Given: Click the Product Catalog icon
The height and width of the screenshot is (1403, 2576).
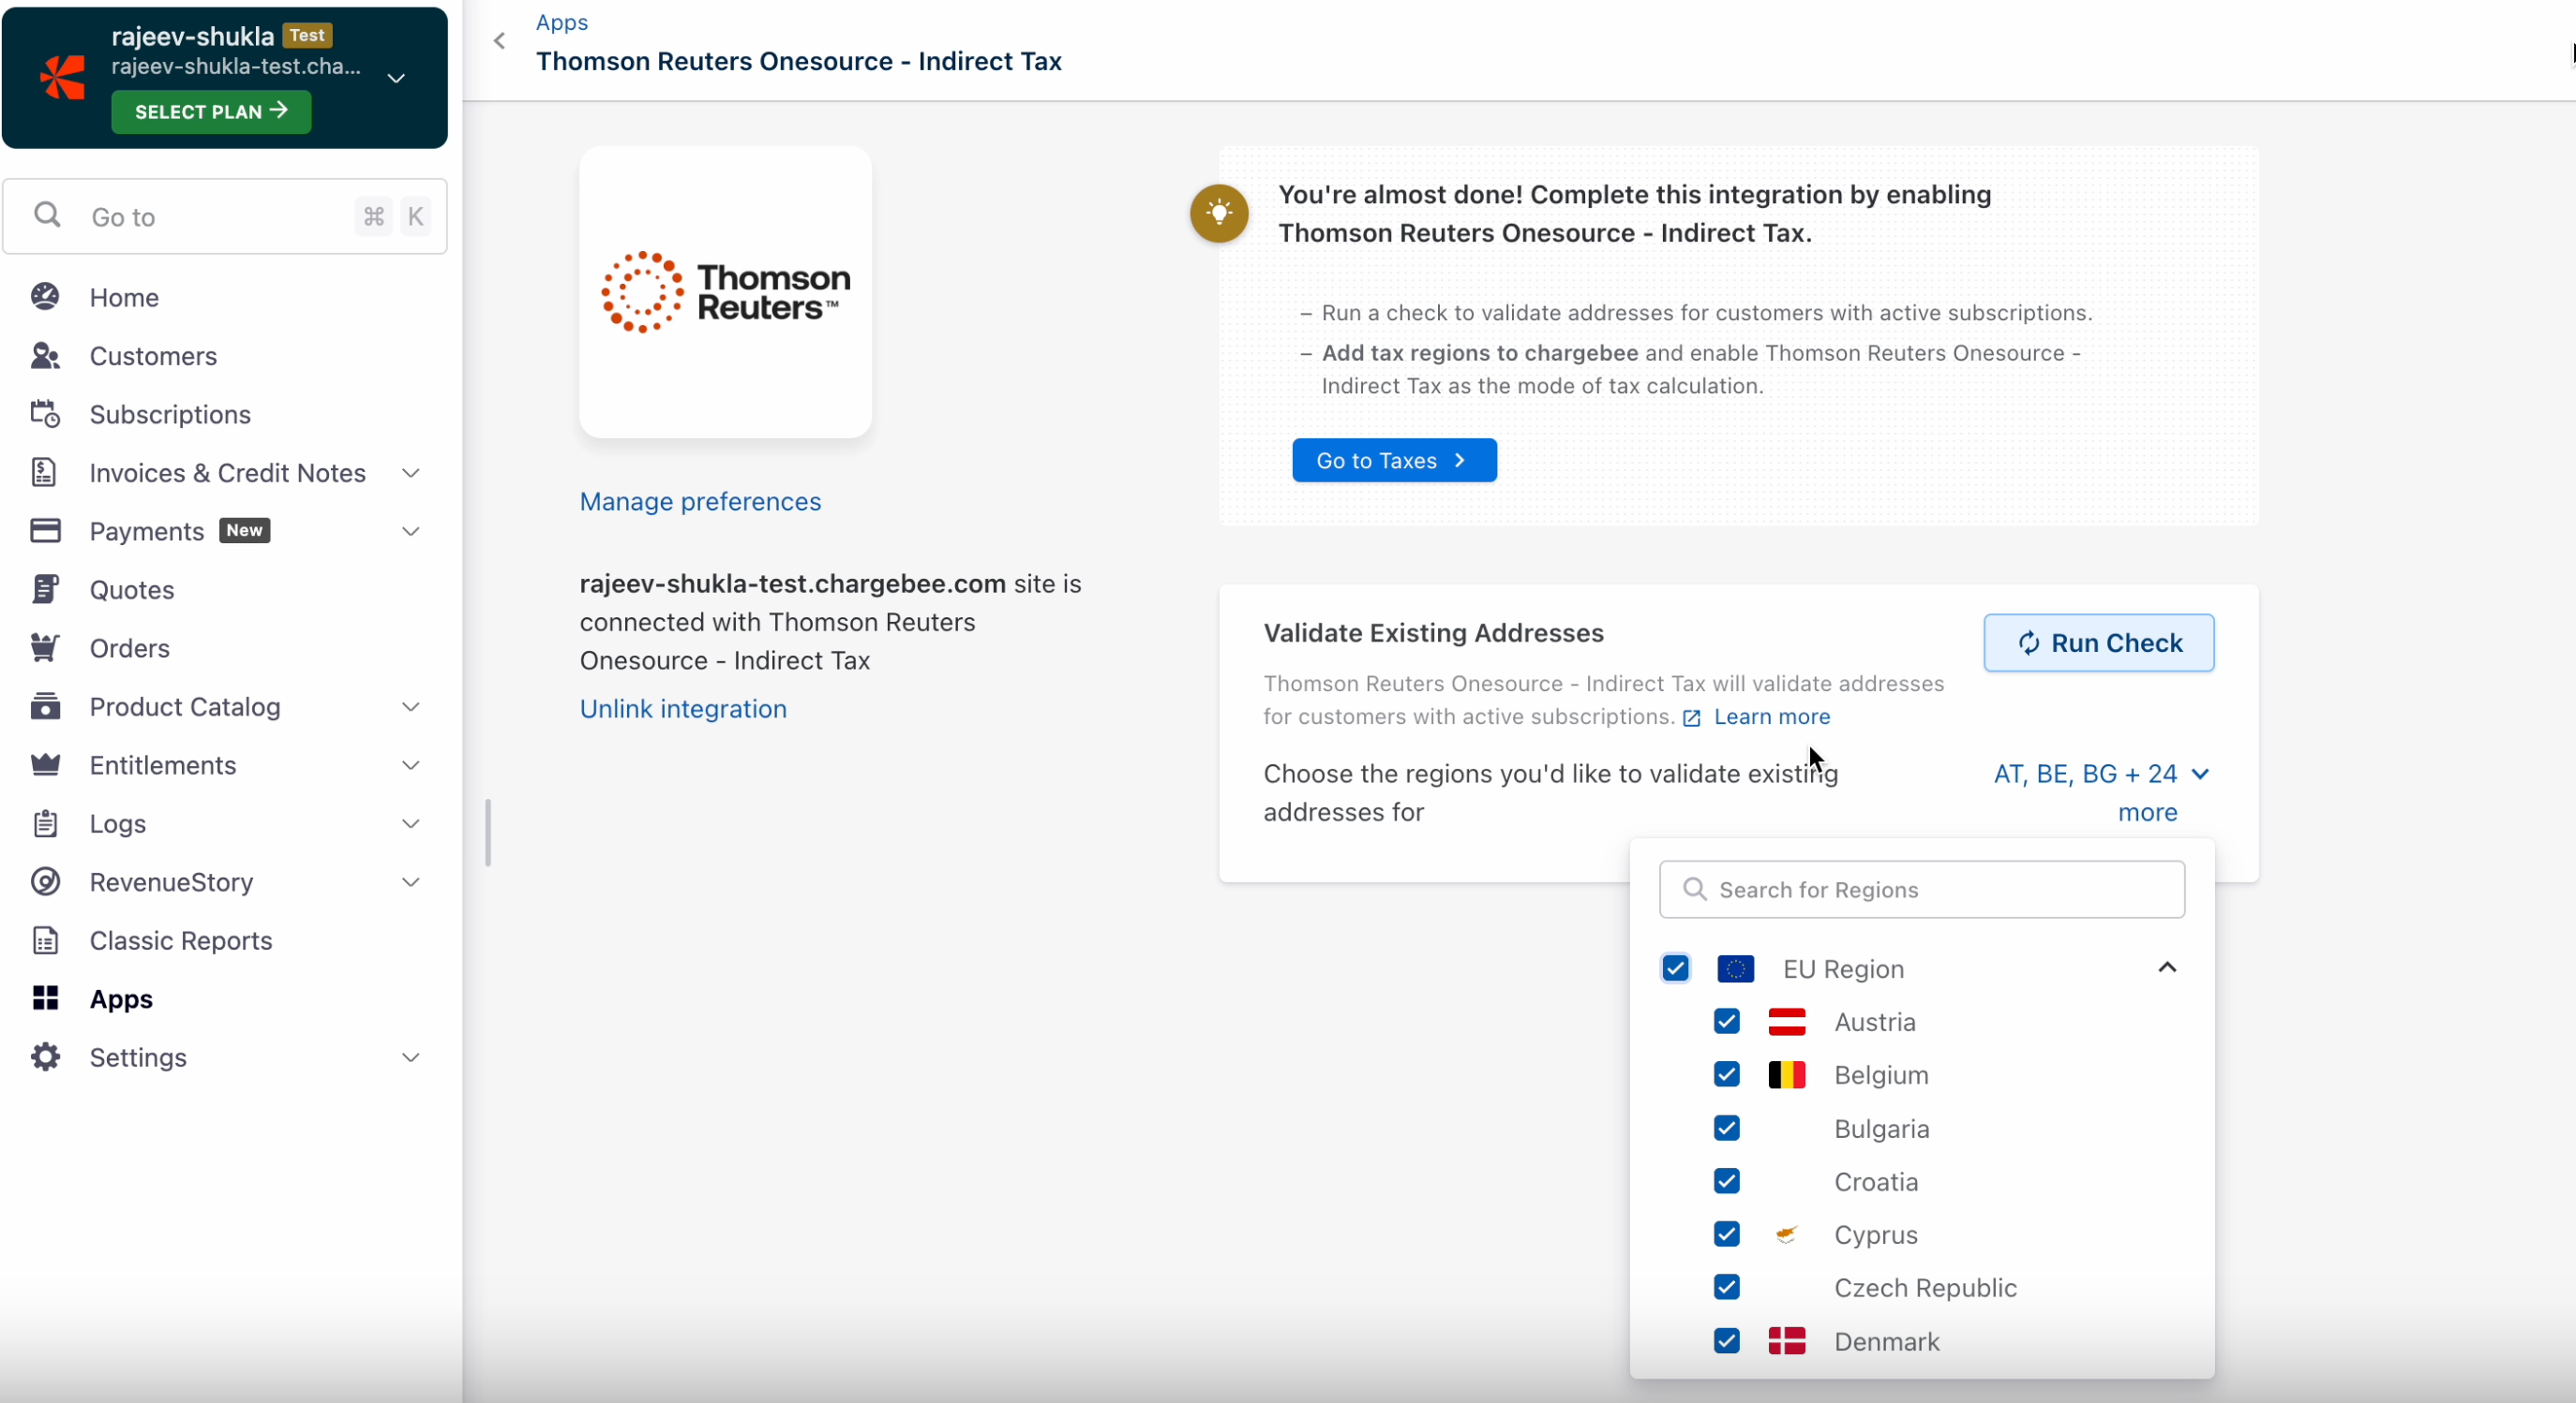Looking at the screenshot, I should pos(45,706).
